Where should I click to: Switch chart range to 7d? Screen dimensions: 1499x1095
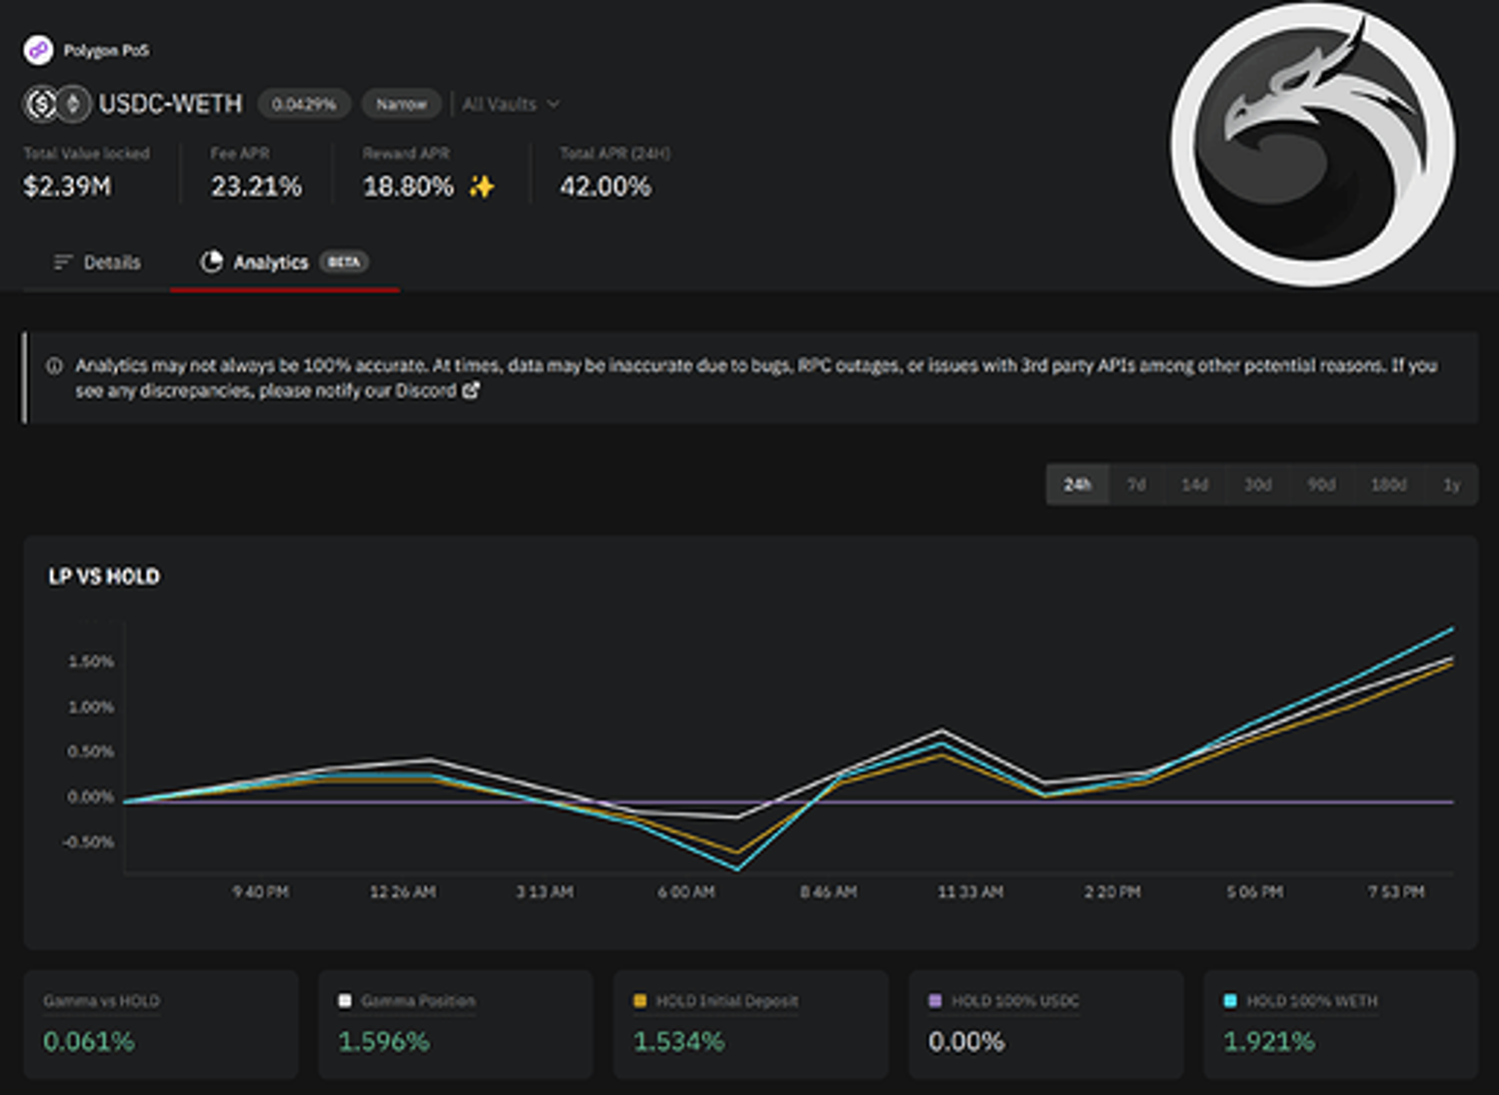coord(1136,485)
